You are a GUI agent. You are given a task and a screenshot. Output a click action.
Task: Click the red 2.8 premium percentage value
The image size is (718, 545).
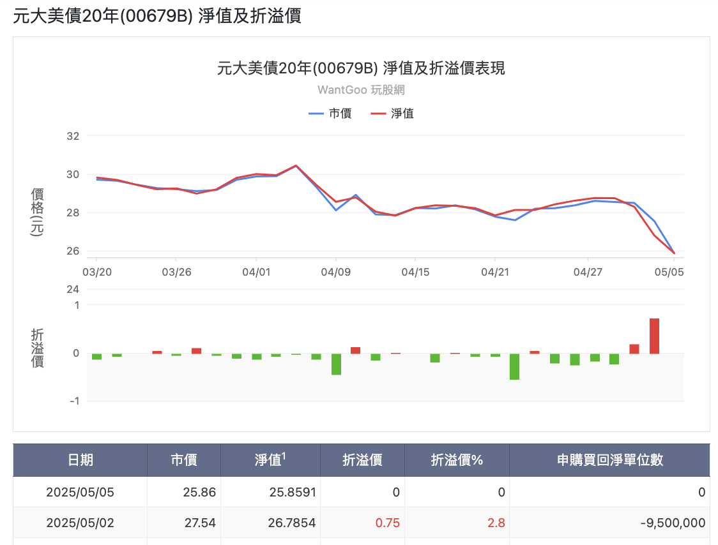click(496, 523)
